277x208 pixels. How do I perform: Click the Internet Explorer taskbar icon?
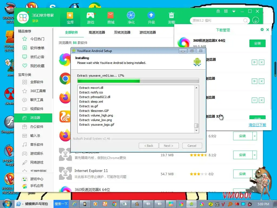(x=75, y=204)
